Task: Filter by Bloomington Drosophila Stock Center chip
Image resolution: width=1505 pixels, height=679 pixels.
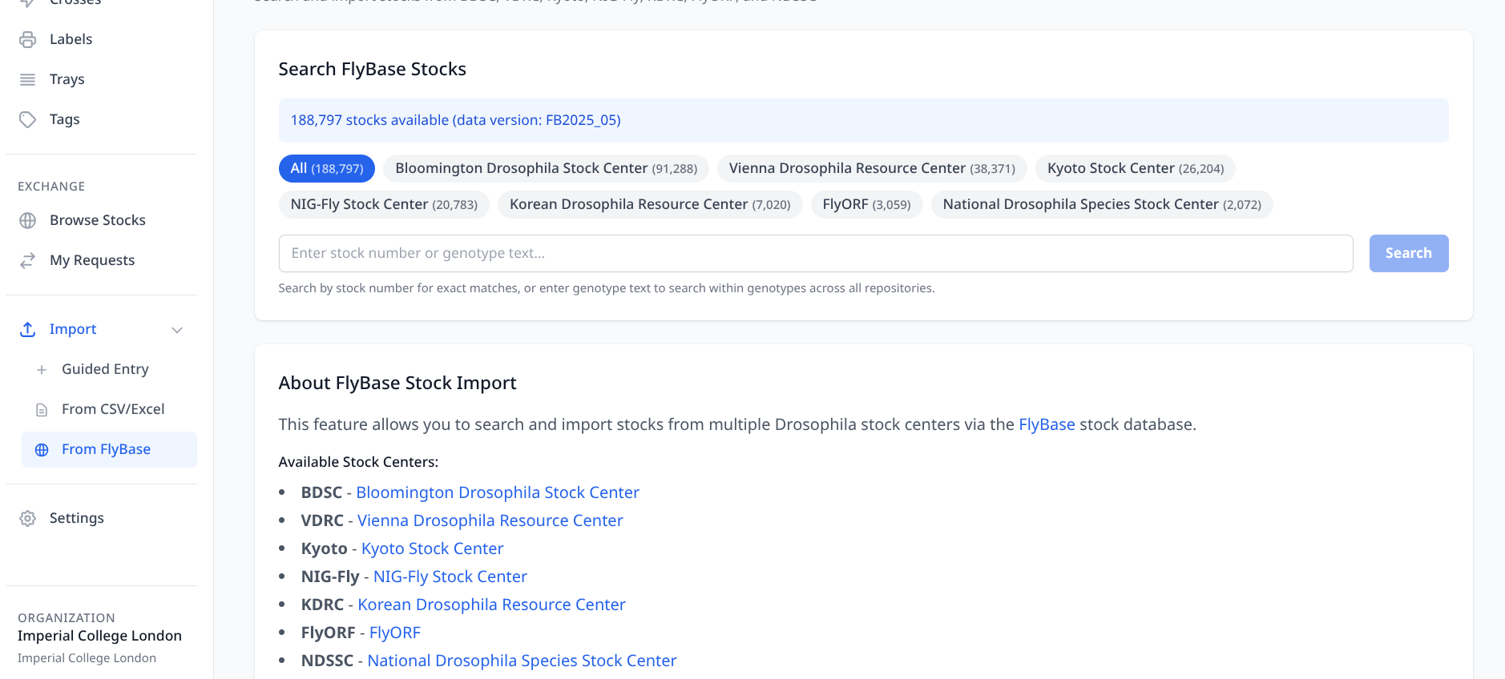Action: (546, 168)
